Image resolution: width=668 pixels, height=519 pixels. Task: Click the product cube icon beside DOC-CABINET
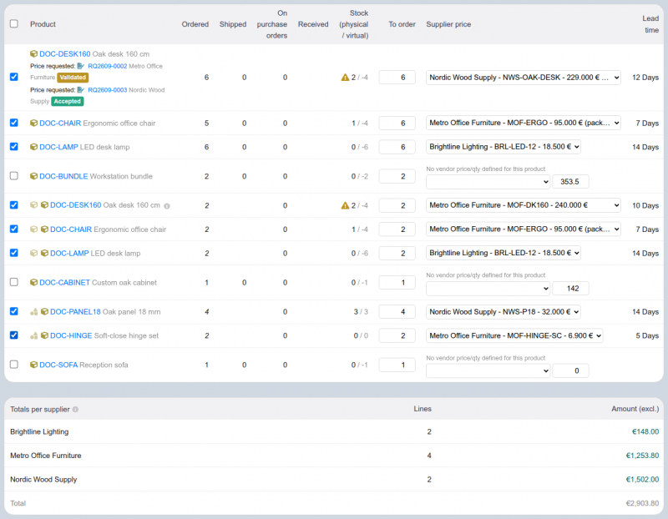tap(33, 282)
